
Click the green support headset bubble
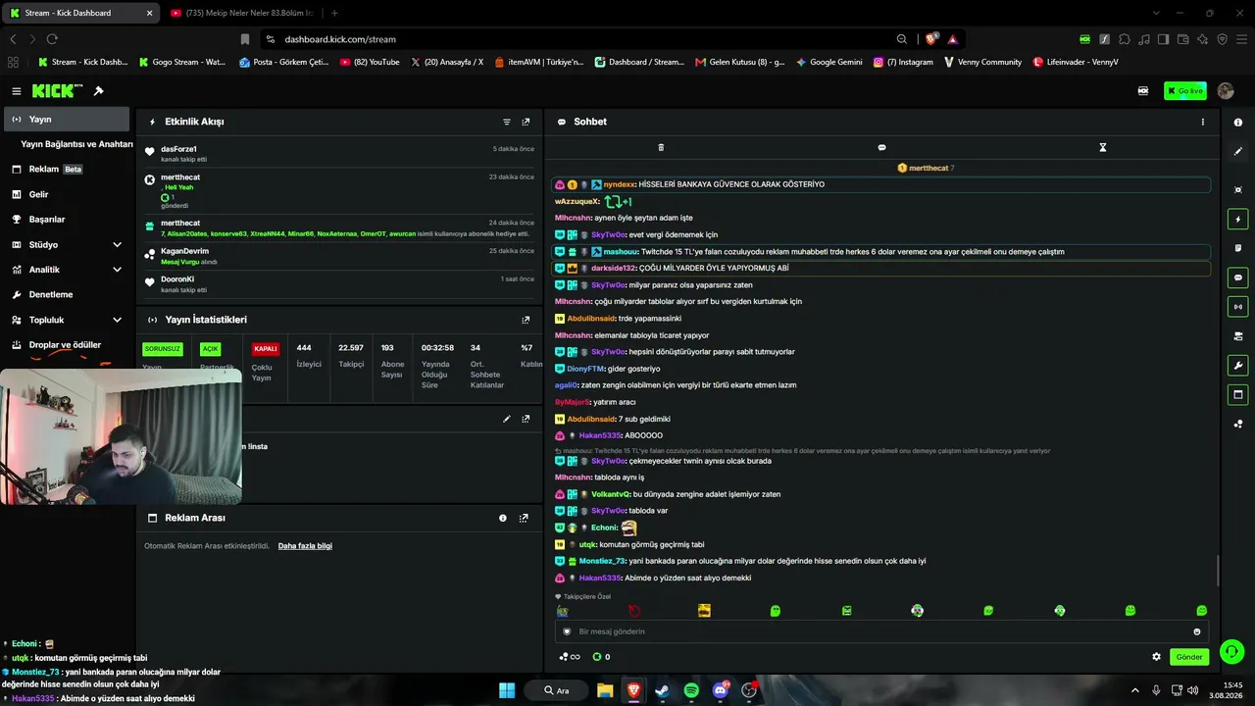[1232, 650]
